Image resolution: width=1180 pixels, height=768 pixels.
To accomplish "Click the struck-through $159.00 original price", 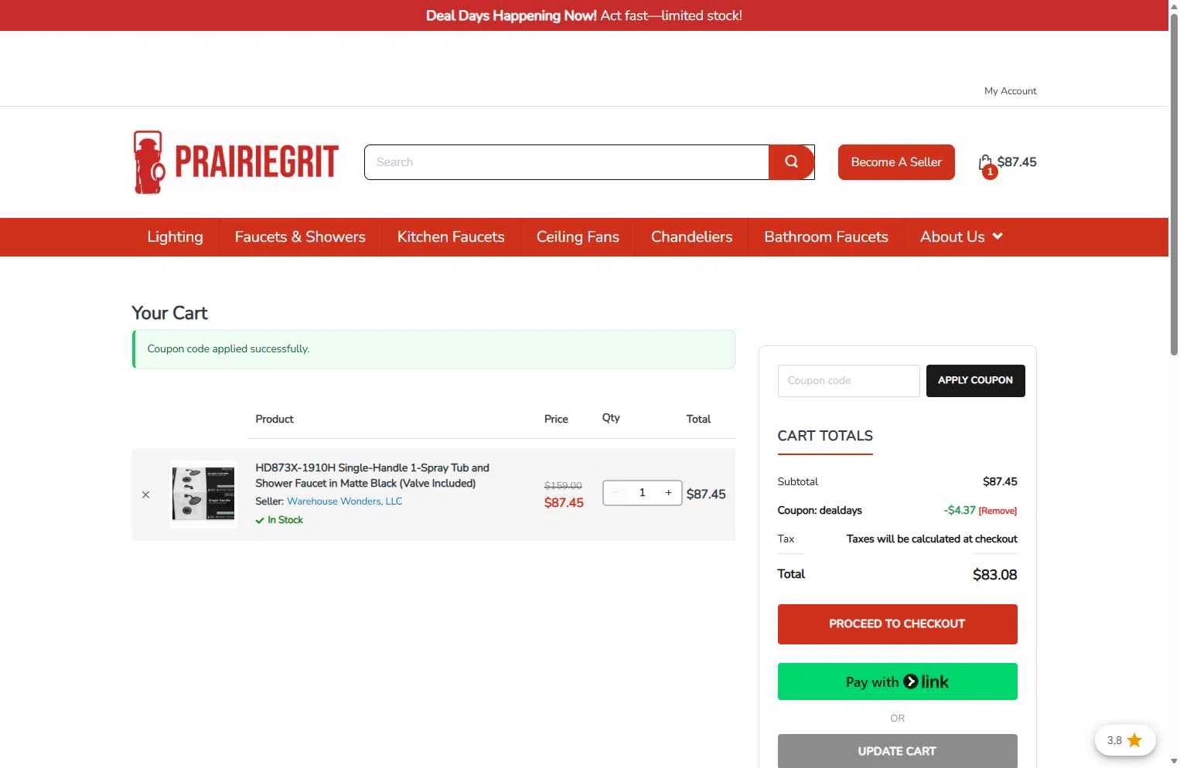I will [x=563, y=485].
